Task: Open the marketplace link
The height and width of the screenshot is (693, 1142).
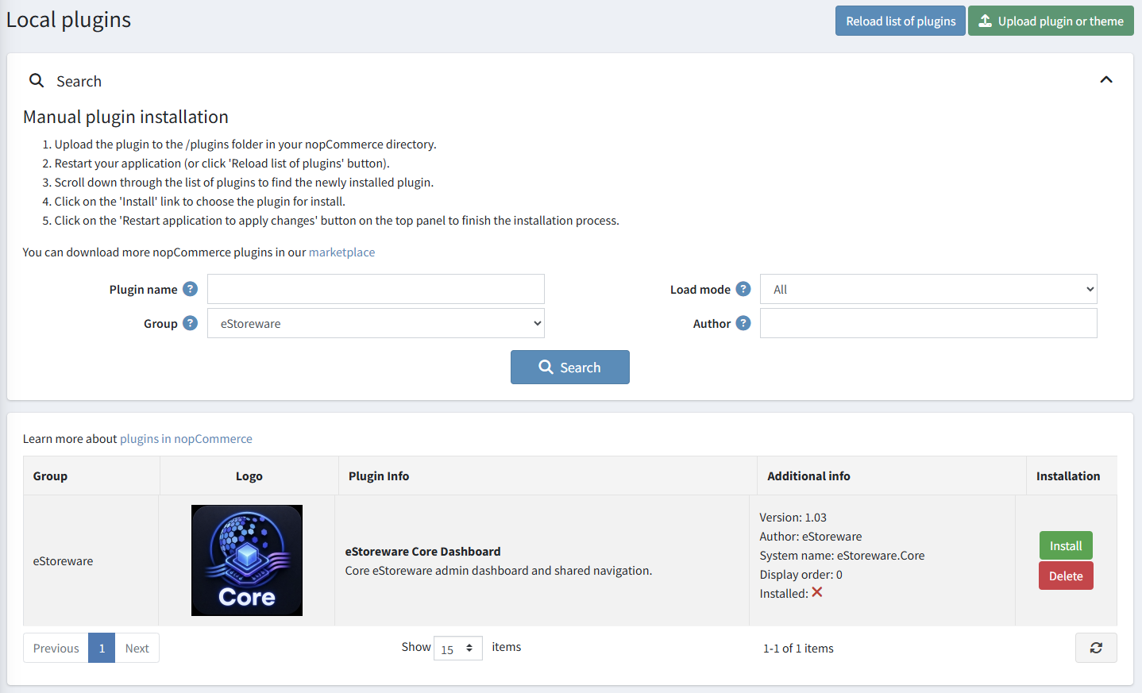Action: [341, 252]
